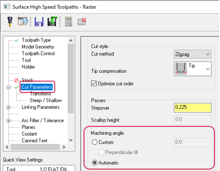The height and width of the screenshot is (171, 220).
Task: Open the Coolant page
Action: point(29,134)
